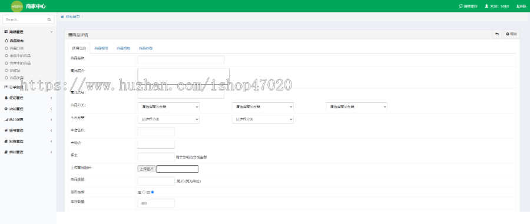Open 商品发布 in the sidebar
The width and height of the screenshot is (530, 224).
(16, 41)
